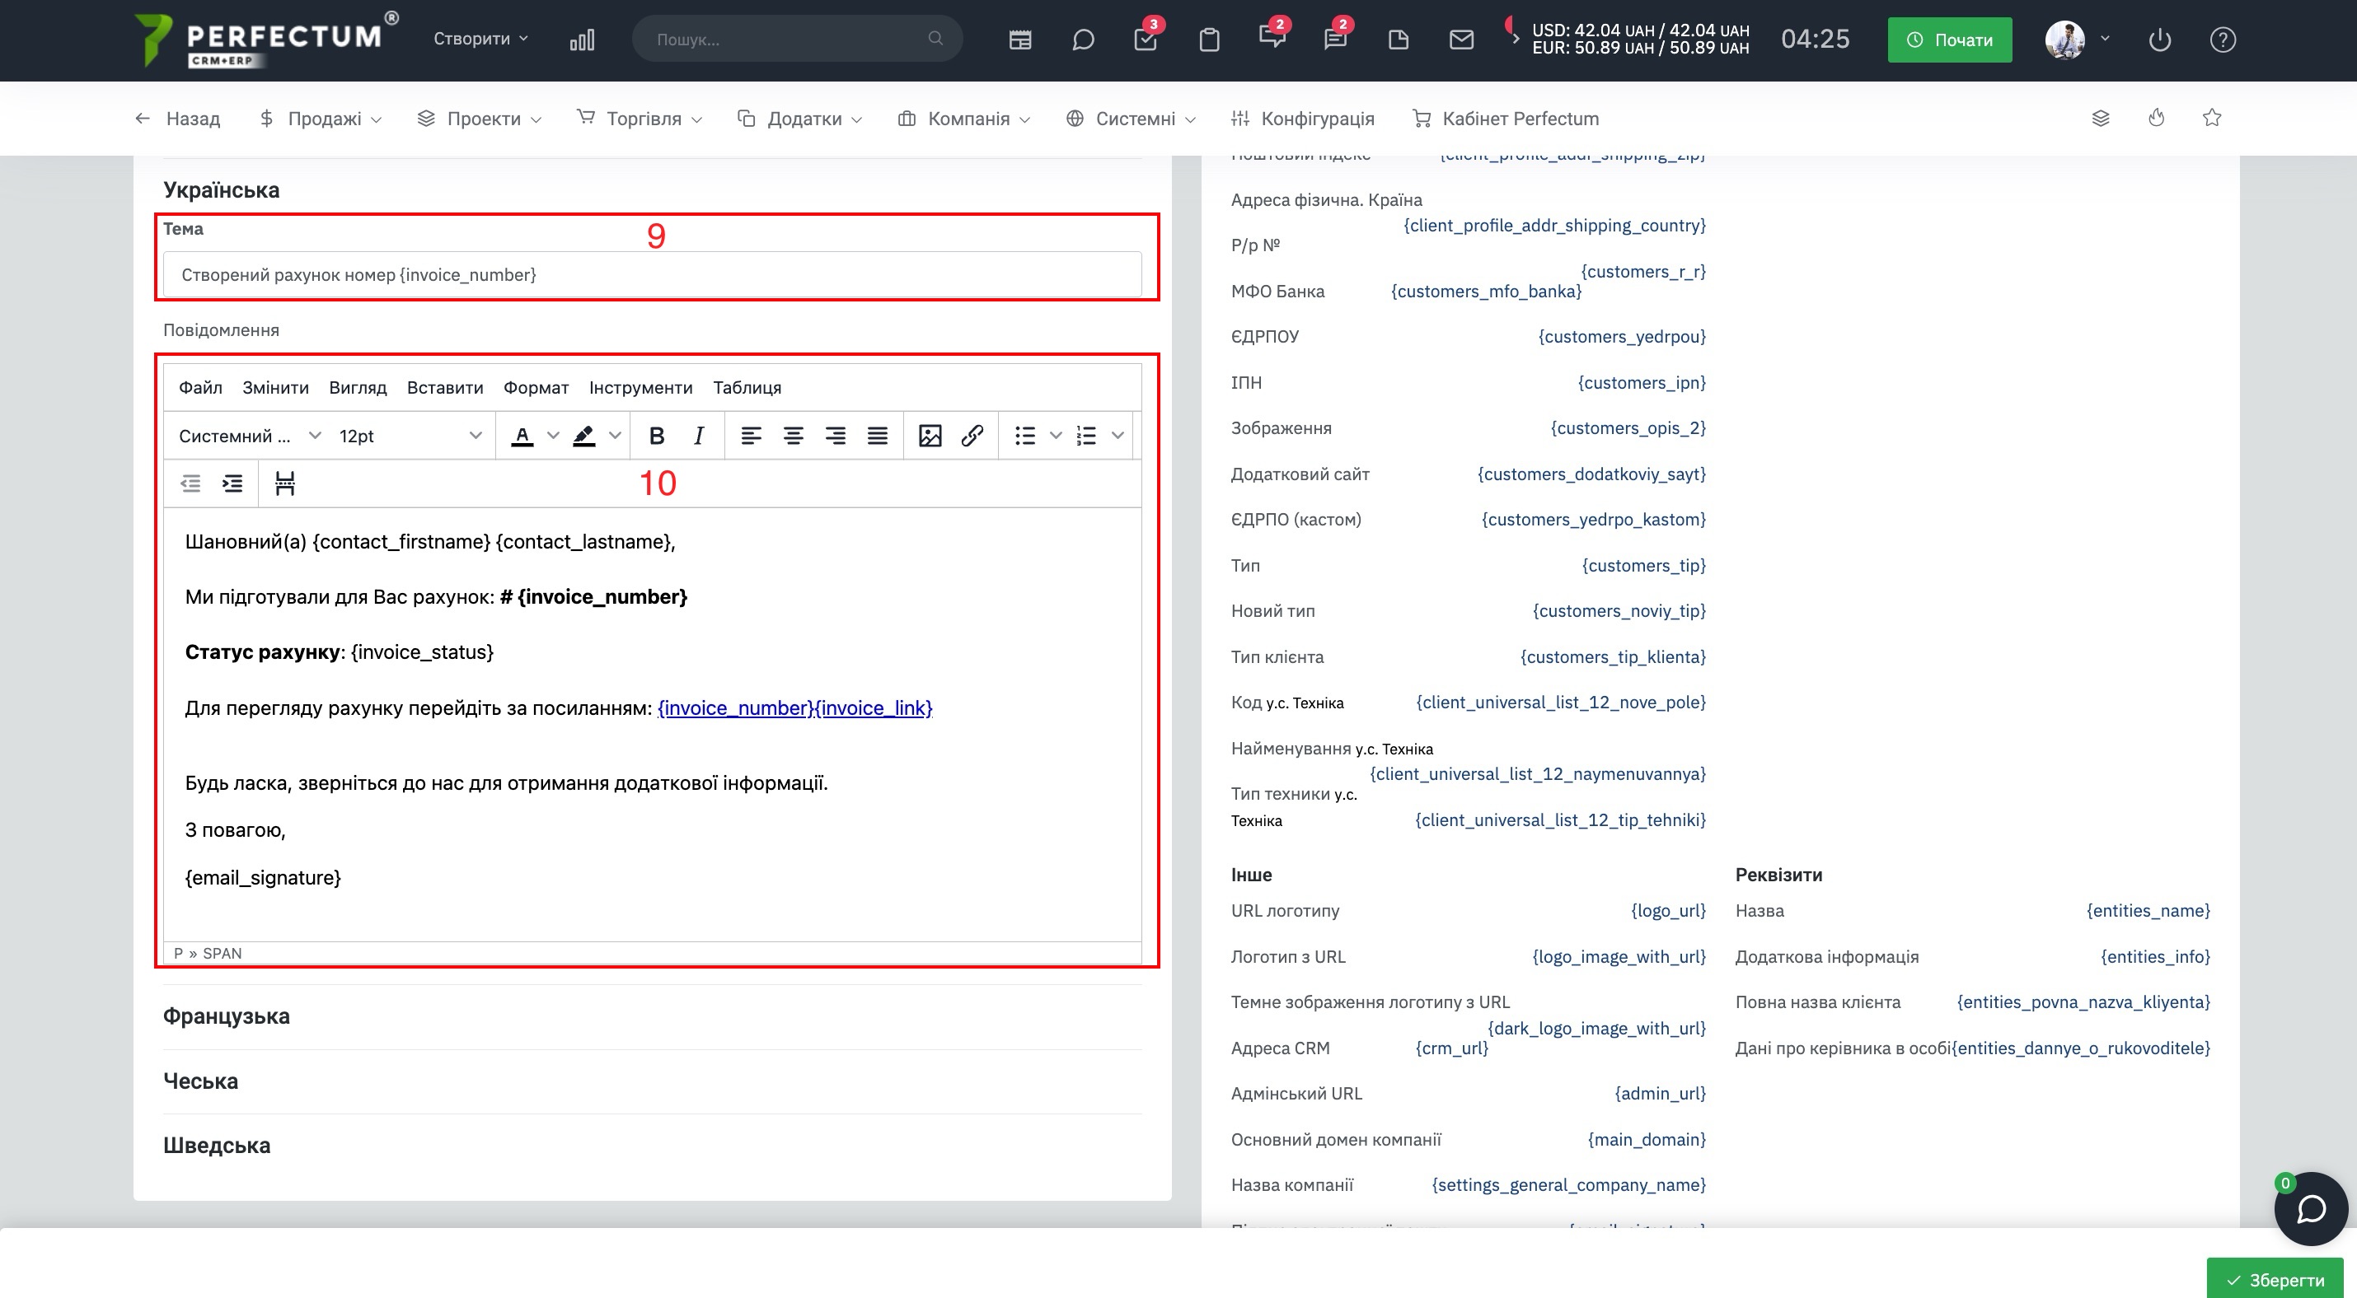Justify text in editor
Viewport: 2357px width, 1298px height.
(878, 436)
